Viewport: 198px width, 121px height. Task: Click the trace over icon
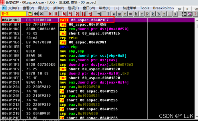pos(83,14)
